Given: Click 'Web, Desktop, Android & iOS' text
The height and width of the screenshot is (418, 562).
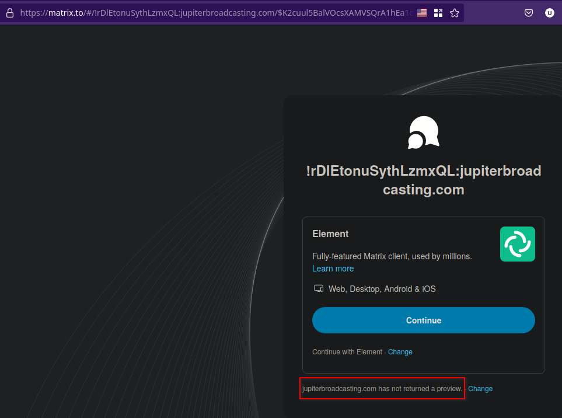Looking at the screenshot, I should [382, 289].
